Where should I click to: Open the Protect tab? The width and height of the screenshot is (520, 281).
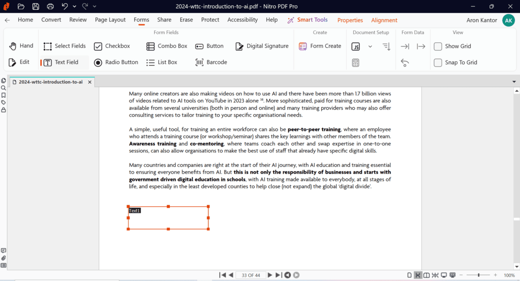point(210,20)
